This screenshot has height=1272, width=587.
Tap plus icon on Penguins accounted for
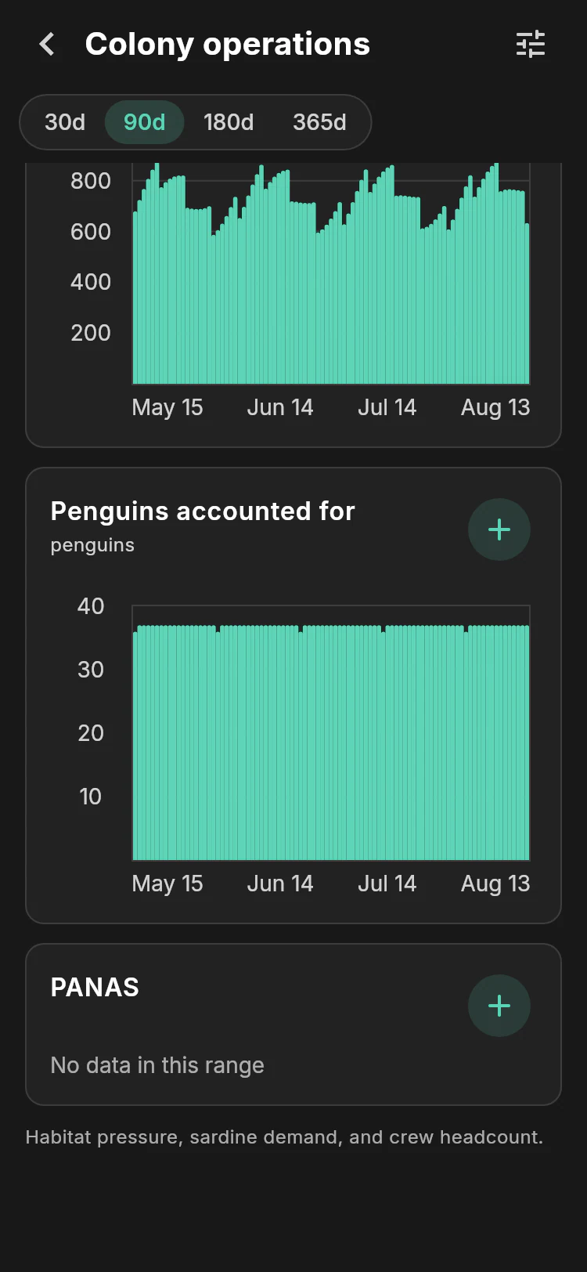(x=499, y=529)
